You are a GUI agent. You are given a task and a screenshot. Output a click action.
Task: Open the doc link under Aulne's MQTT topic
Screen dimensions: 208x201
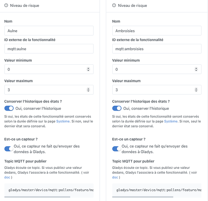click(x=7, y=177)
